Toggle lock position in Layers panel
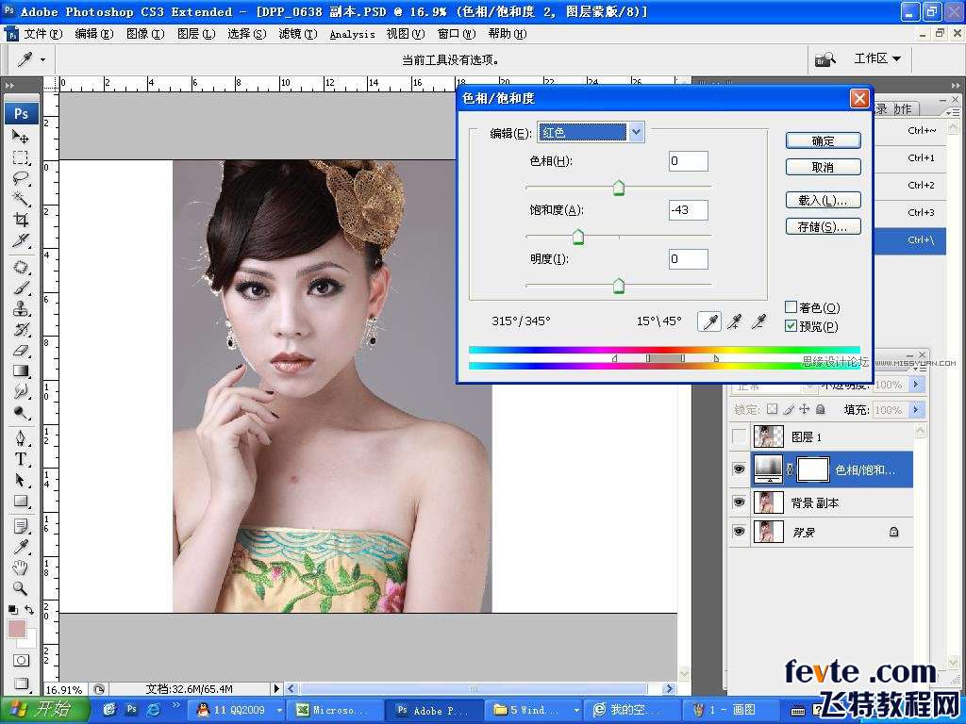This screenshot has width=966, height=724. [805, 409]
